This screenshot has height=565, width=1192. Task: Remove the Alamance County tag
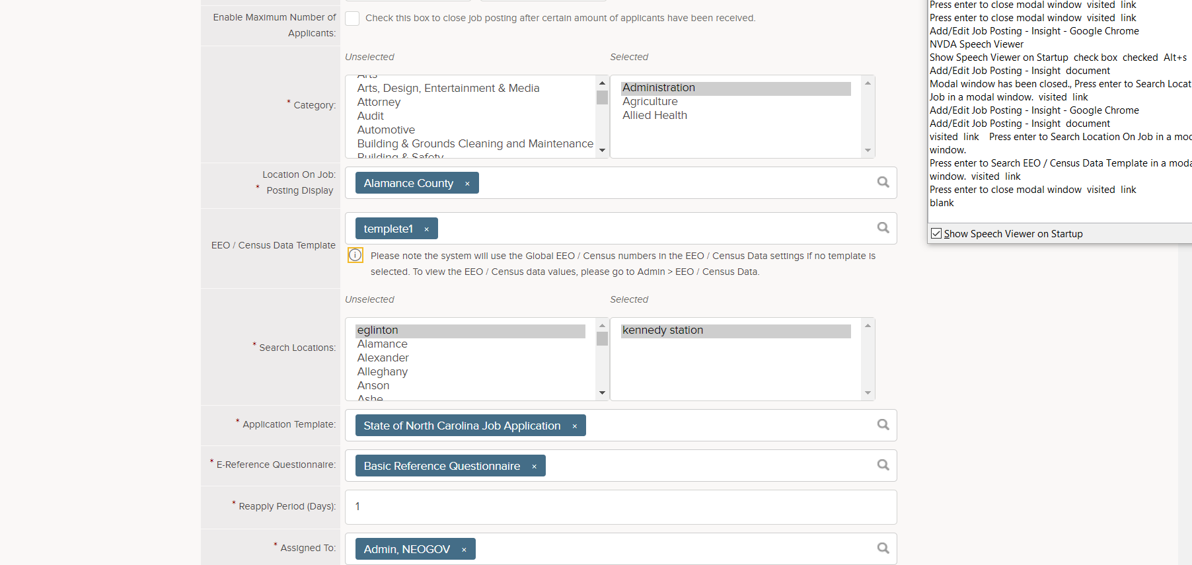467,184
